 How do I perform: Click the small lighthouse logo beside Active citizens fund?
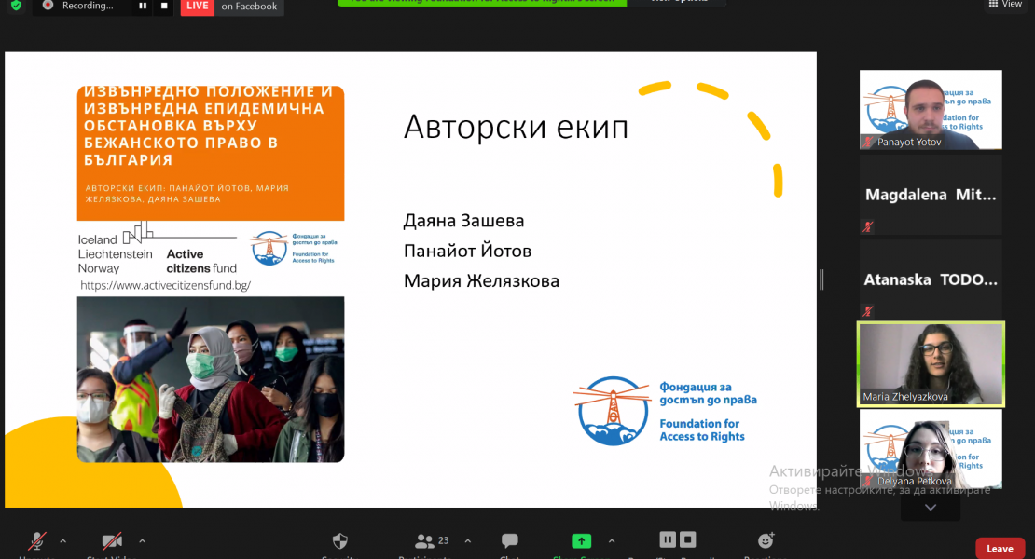tap(293, 248)
